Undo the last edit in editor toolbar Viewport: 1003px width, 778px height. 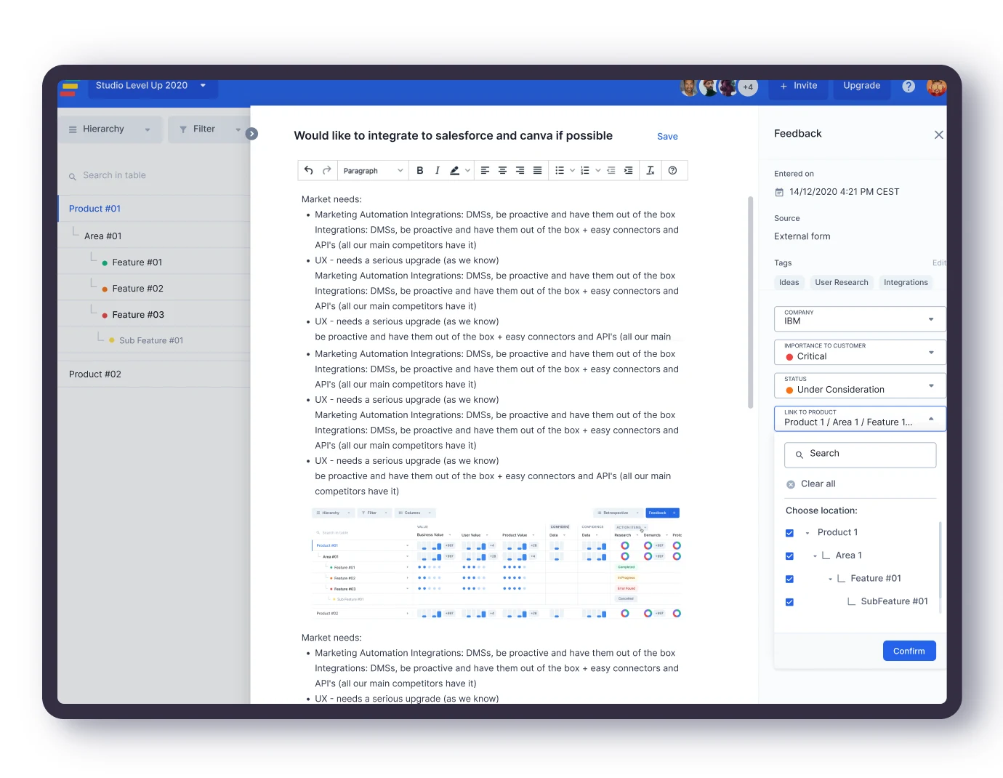(x=308, y=170)
